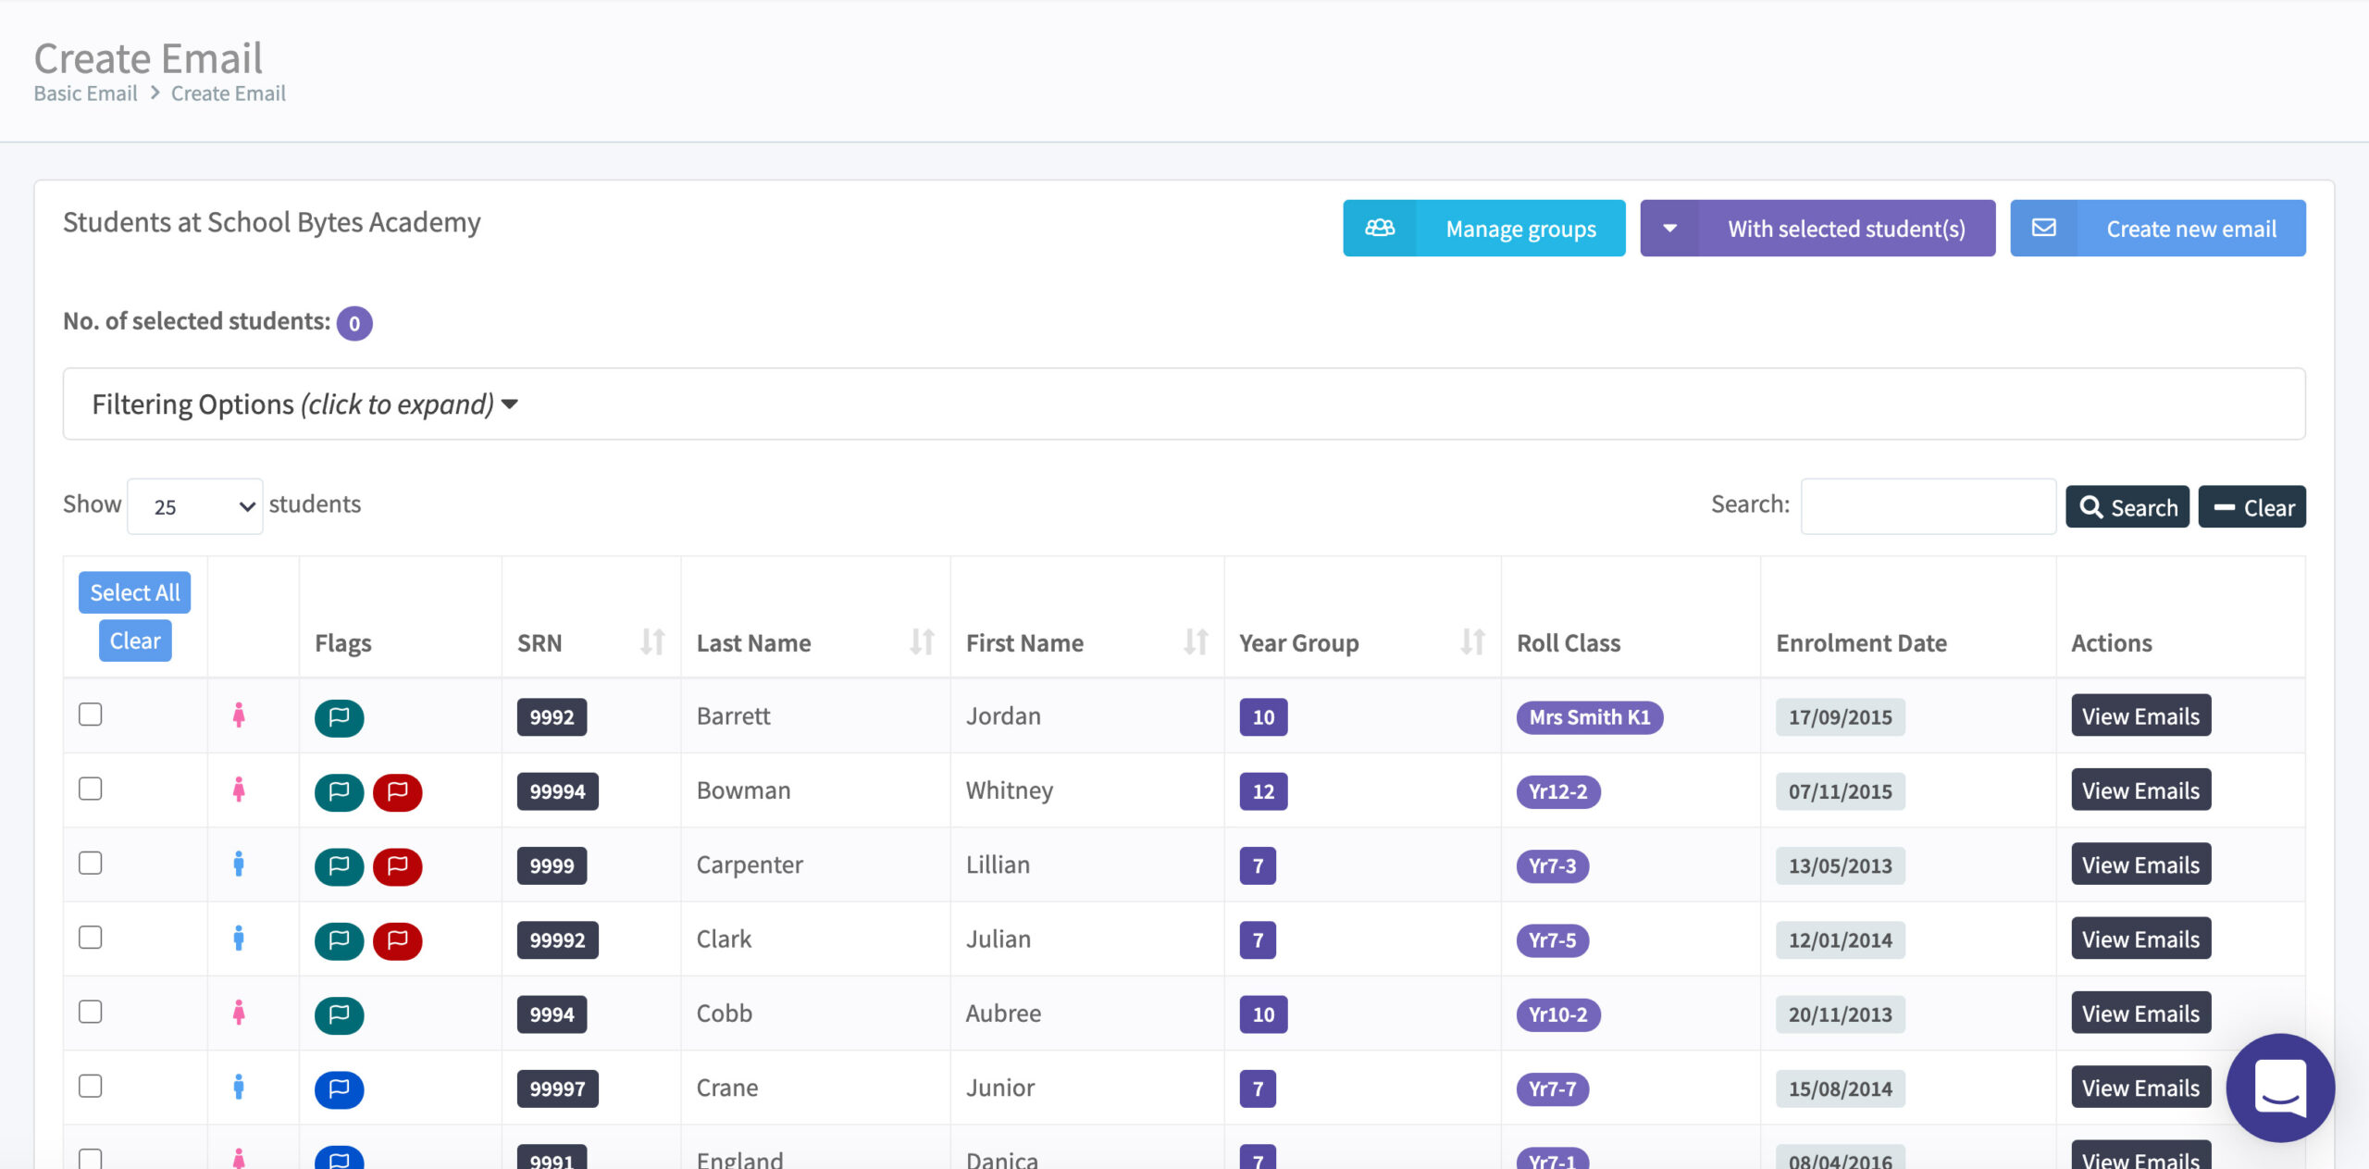
Task: Click the Manage groups button
Action: click(1483, 228)
